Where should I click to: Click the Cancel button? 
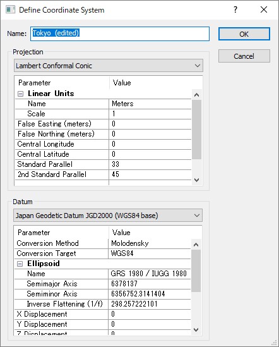(x=244, y=56)
